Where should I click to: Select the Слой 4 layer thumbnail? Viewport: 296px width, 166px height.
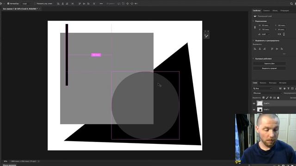tap(260, 103)
